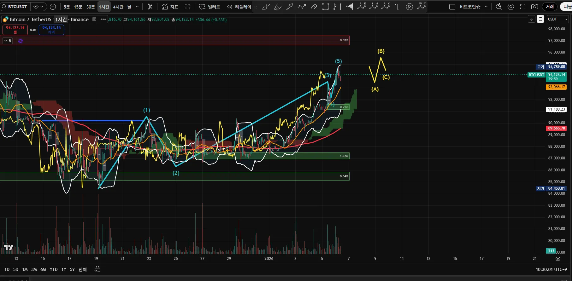Screen dimensions: 572x281
Task: Click the red 셀 sell price button
Action: [15, 30]
